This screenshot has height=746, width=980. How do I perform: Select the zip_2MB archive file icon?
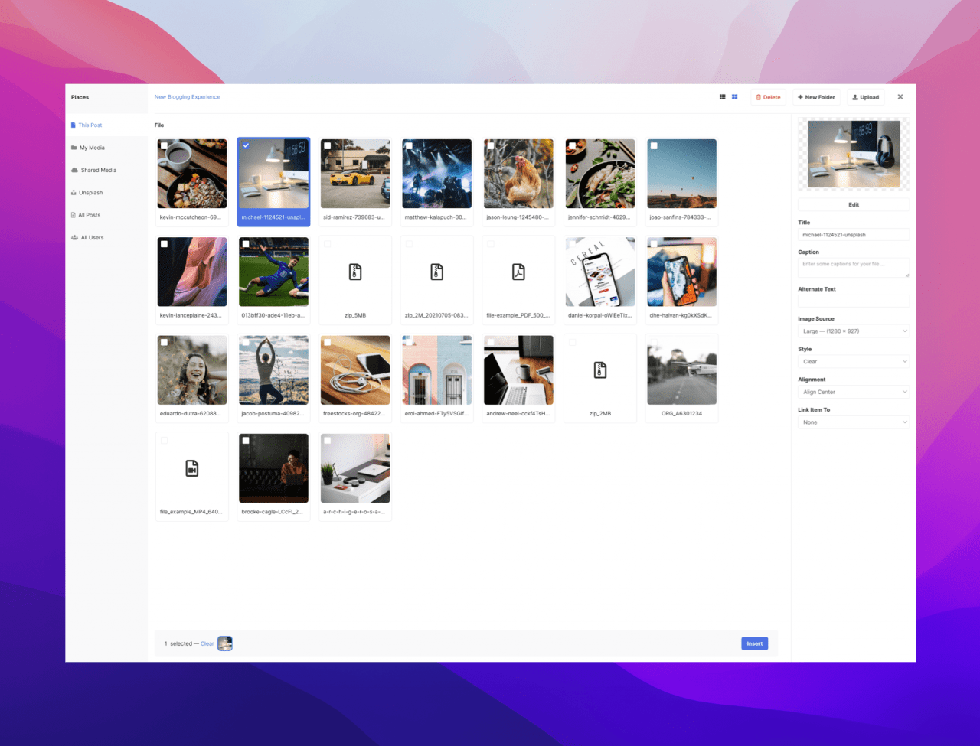point(600,370)
